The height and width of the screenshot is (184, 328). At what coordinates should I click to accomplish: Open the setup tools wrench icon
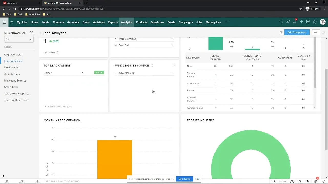click(315, 22)
